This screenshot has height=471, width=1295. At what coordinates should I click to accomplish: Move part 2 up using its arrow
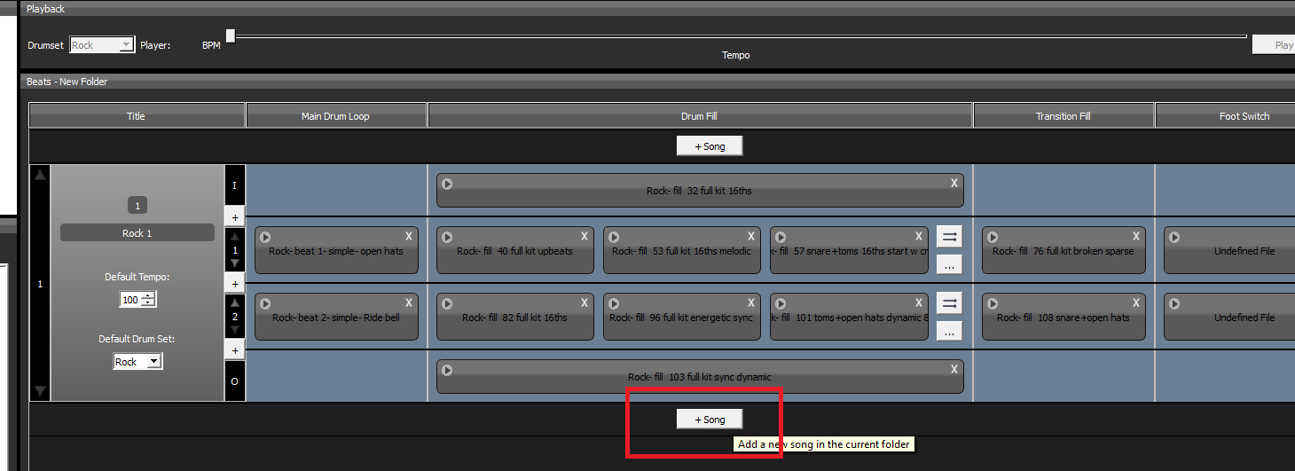pyautogui.click(x=235, y=303)
